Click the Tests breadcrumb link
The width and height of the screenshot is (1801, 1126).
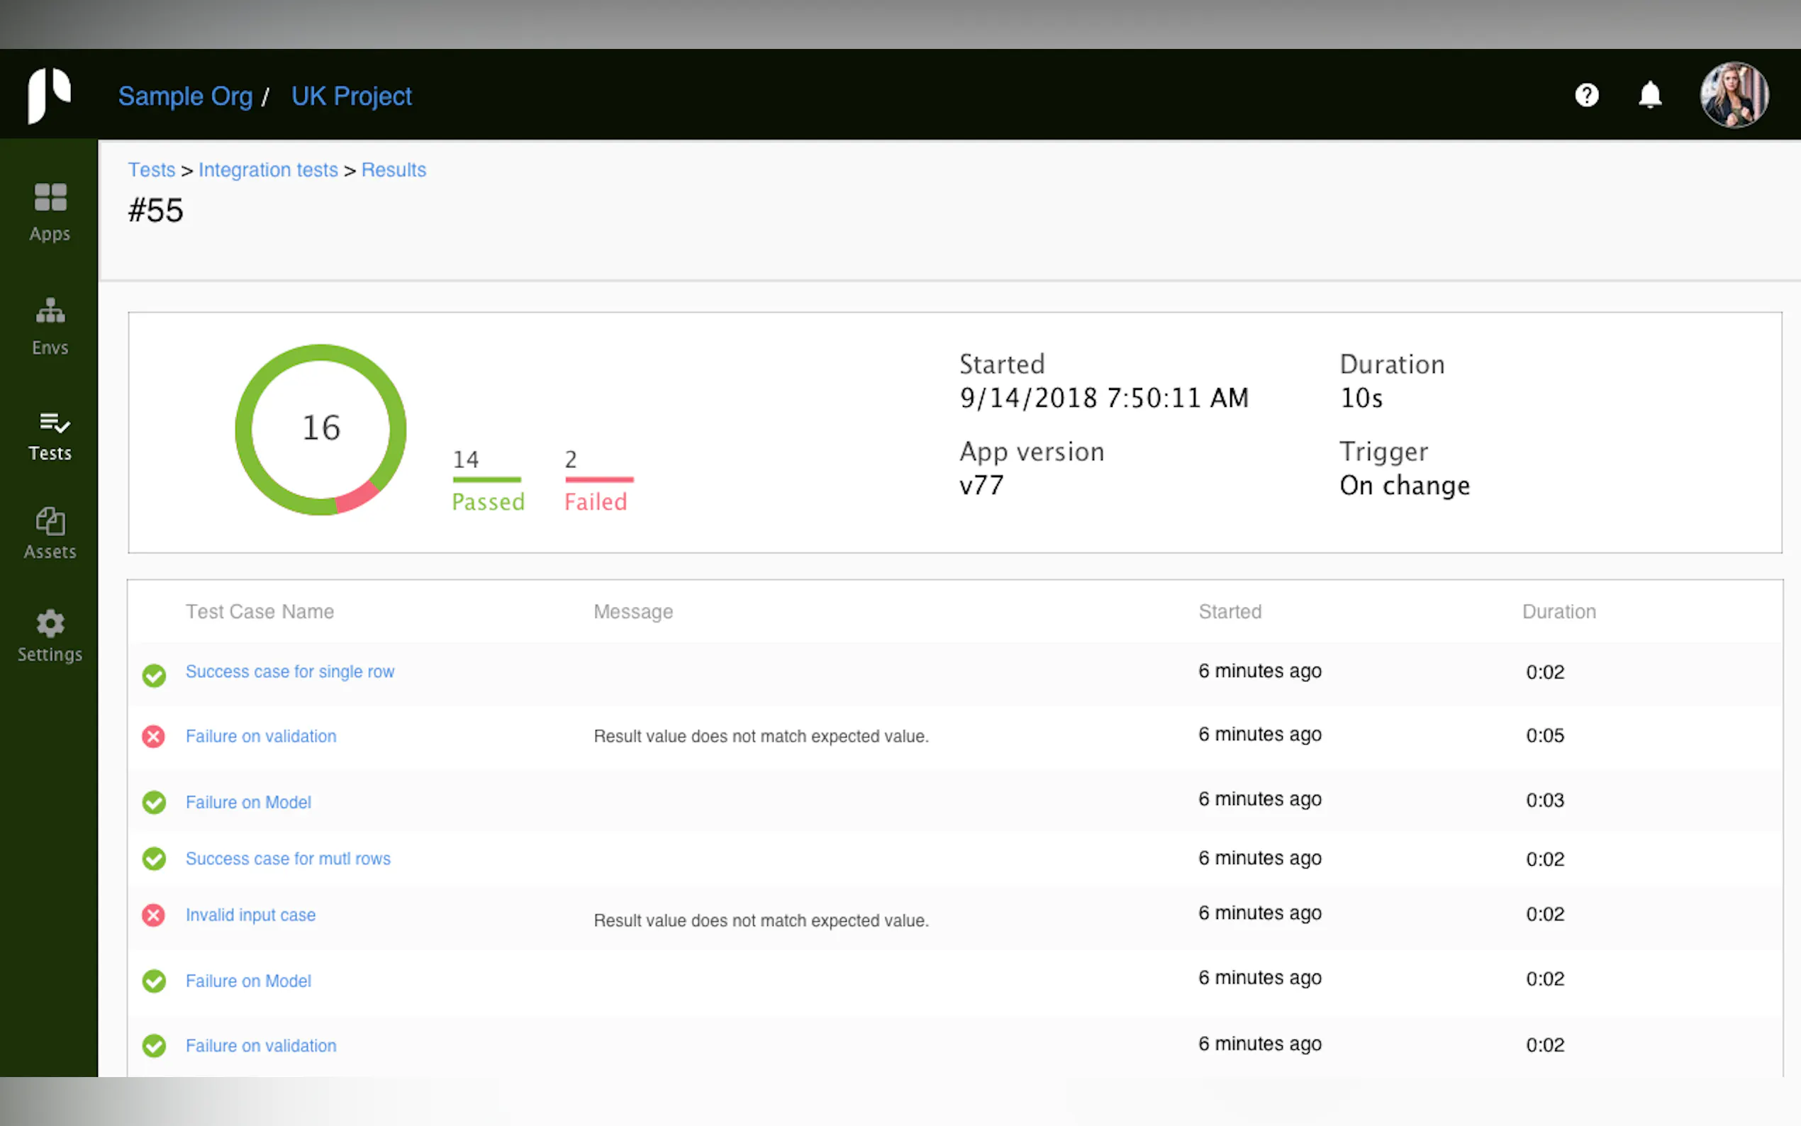click(151, 169)
